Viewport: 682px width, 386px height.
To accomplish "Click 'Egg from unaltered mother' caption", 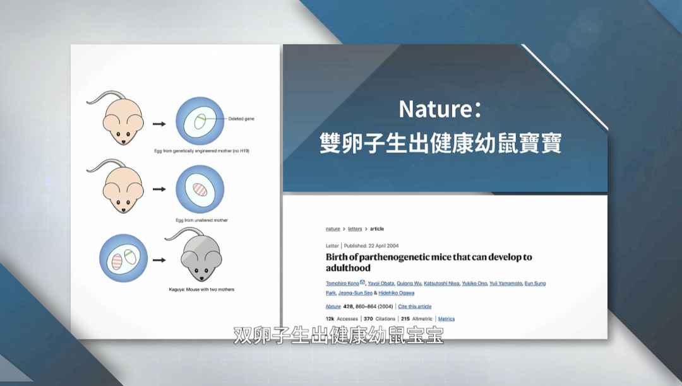I will coord(202,220).
